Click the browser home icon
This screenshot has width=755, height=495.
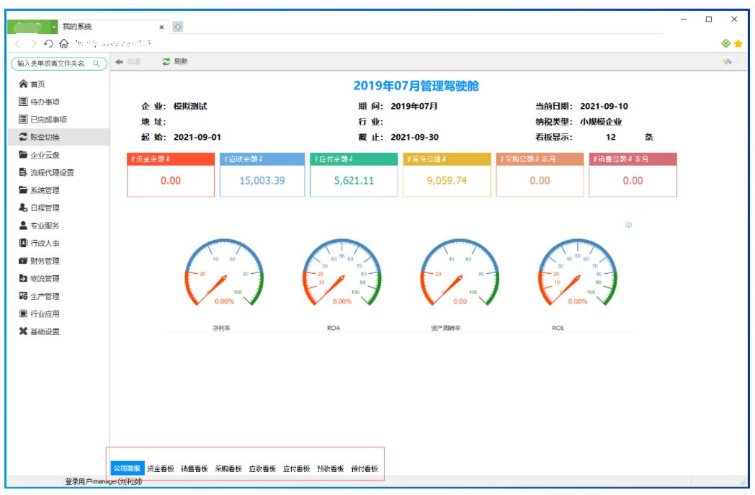(63, 44)
